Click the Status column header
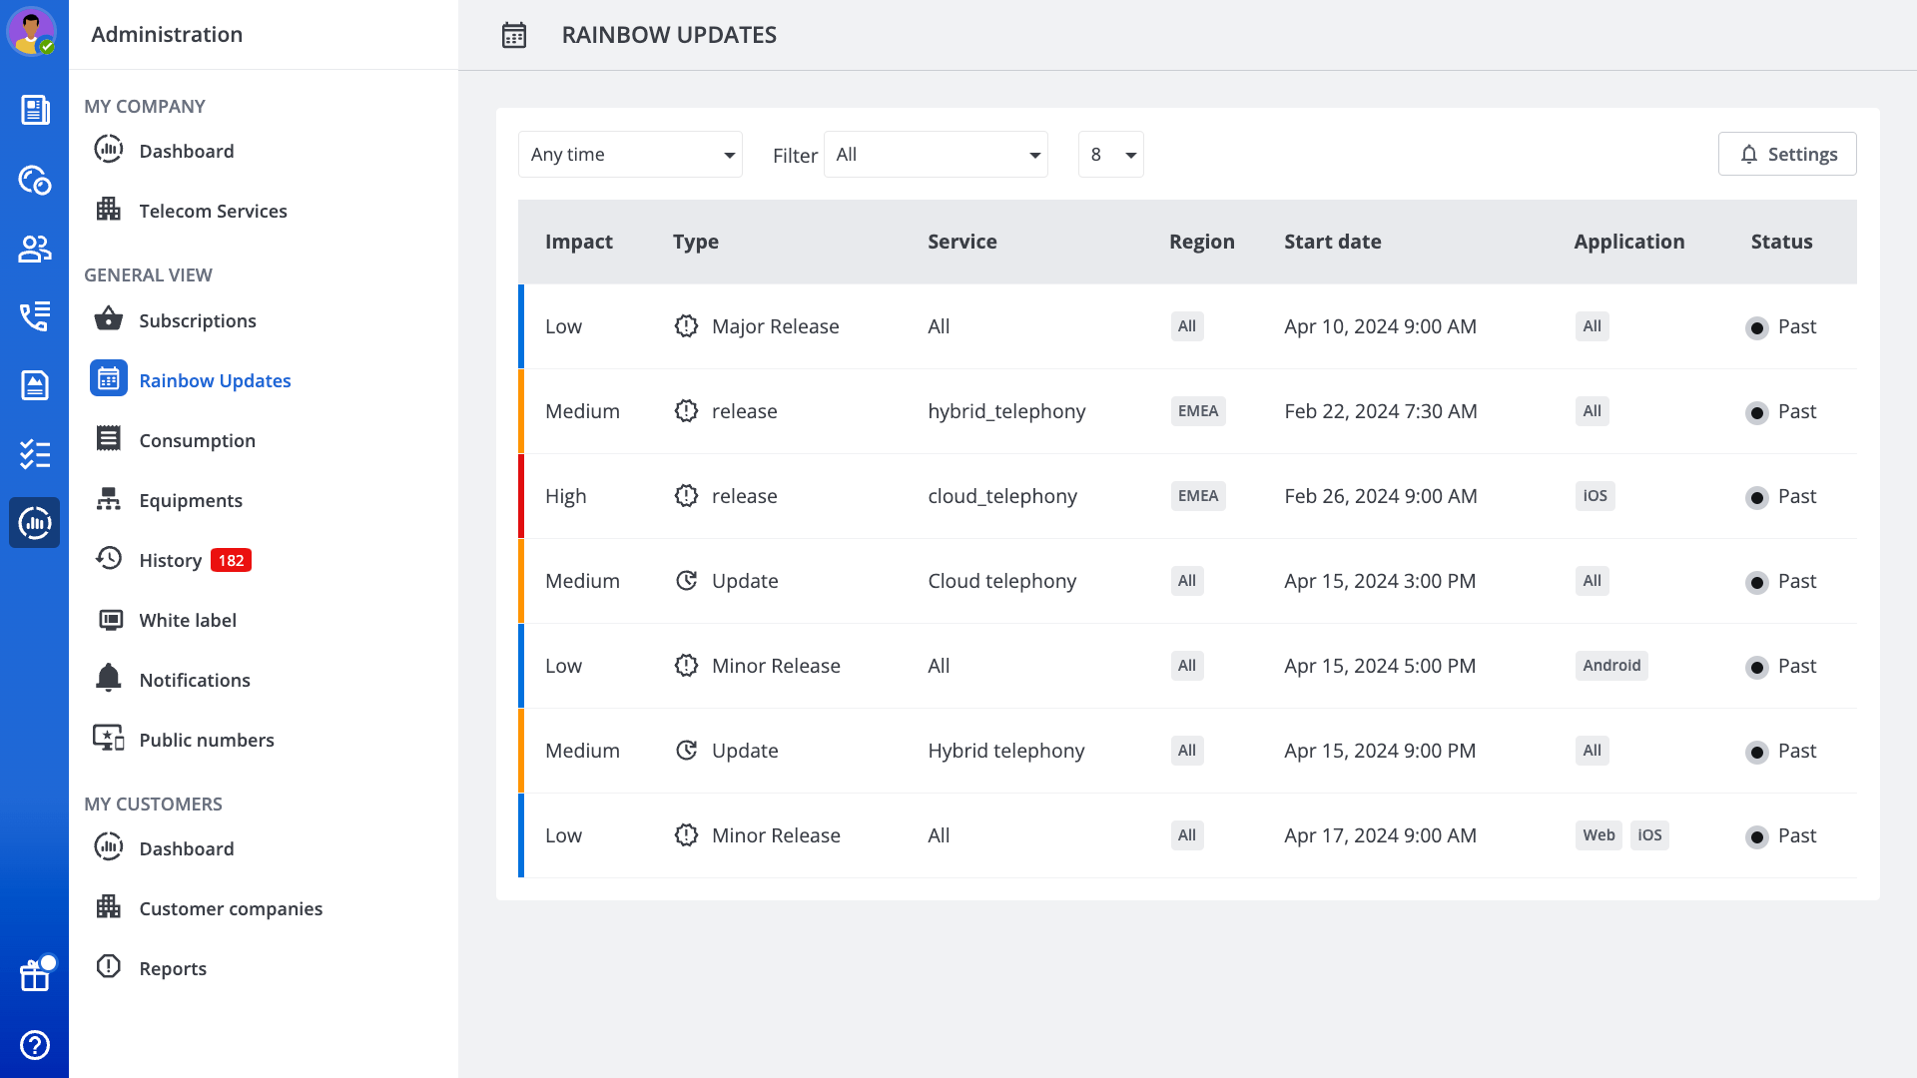Viewport: 1917px width, 1078px height. click(x=1781, y=242)
